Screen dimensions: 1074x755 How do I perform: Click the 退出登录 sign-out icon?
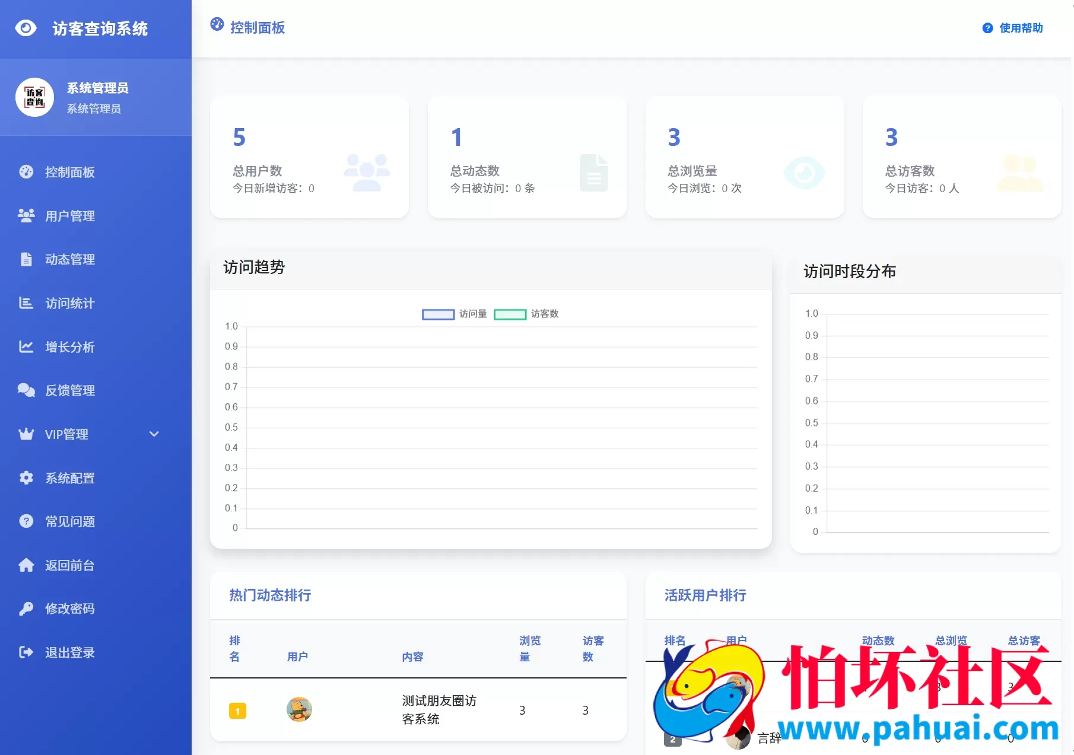[26, 652]
